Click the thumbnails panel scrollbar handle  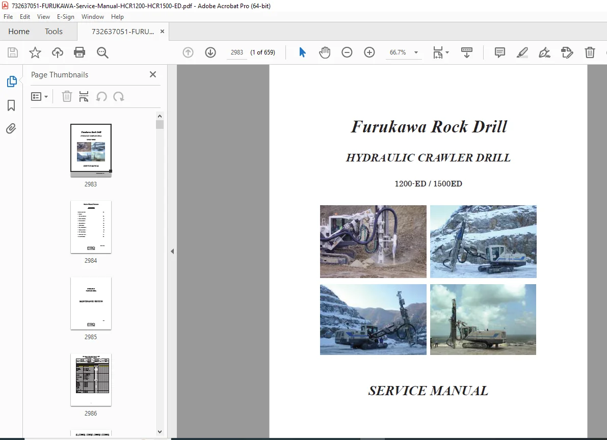pyautogui.click(x=160, y=124)
